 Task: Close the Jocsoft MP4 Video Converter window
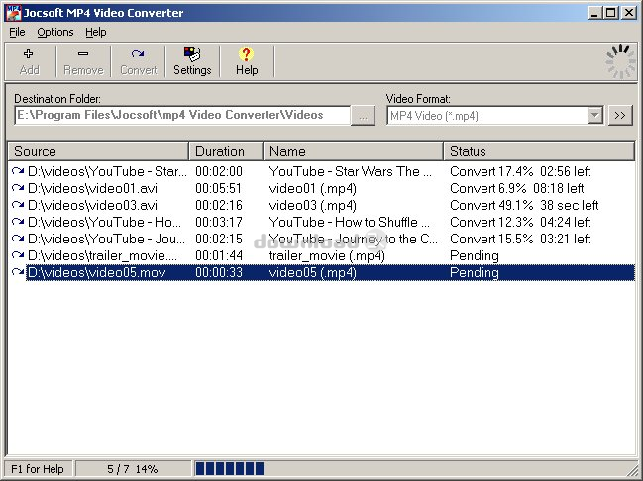click(x=629, y=13)
